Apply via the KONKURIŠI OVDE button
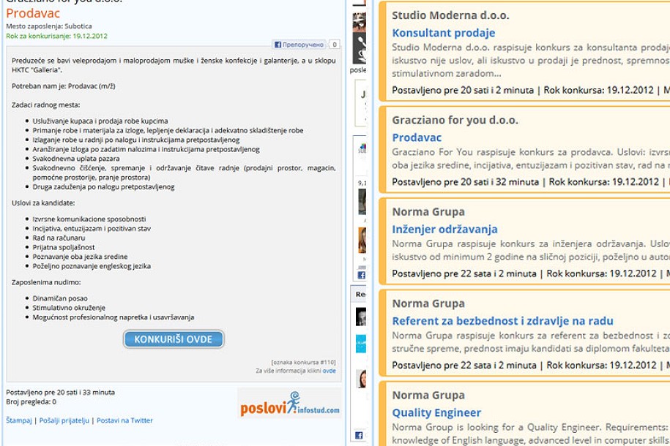The height and width of the screenshot is (446, 670). (x=174, y=339)
